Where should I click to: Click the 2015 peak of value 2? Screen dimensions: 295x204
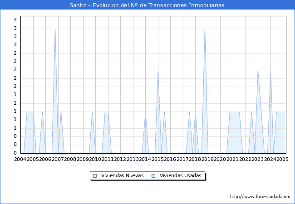point(158,71)
